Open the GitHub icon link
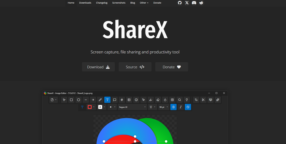 coord(180,3)
